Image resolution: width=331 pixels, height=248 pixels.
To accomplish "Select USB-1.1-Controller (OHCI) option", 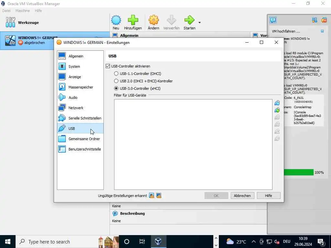I will pos(116,74).
